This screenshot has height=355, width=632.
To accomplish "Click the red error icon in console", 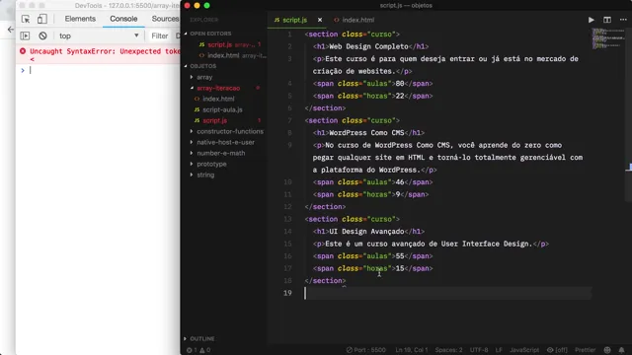I will [23, 51].
